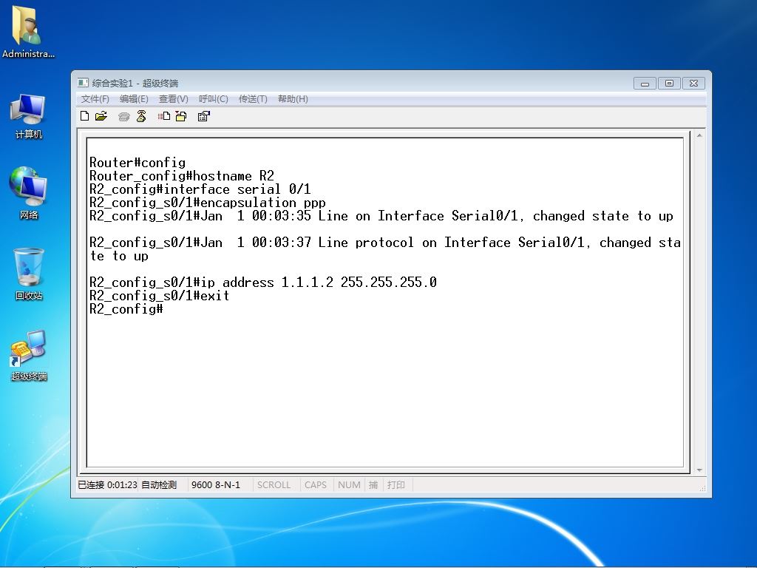
Task: Click the 打印 print status indicator
Action: pos(396,484)
